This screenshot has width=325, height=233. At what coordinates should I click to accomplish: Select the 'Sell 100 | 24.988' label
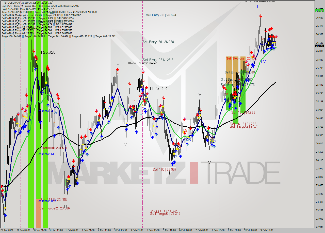243,112
